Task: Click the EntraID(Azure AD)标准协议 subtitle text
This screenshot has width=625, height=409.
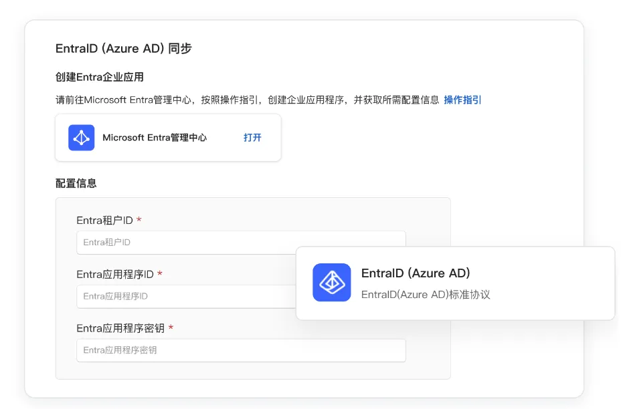Action: 426,295
